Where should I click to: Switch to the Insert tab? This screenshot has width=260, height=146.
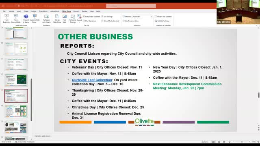click(19, 11)
